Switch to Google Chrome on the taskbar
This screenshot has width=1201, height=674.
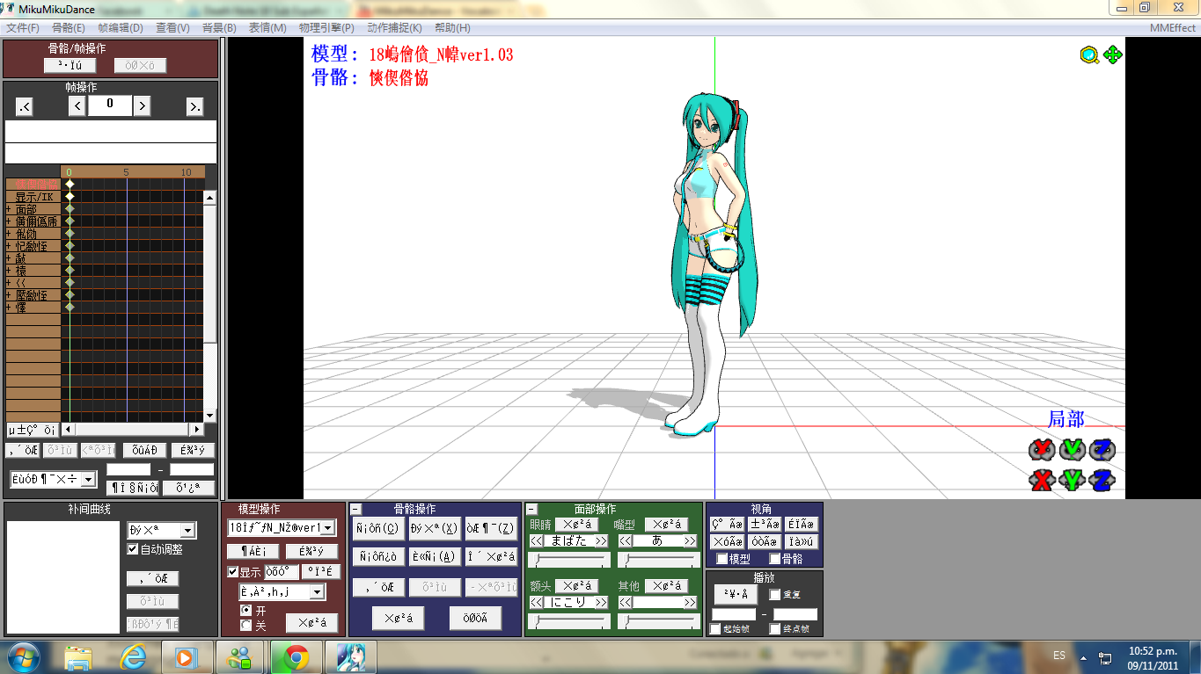(x=295, y=656)
